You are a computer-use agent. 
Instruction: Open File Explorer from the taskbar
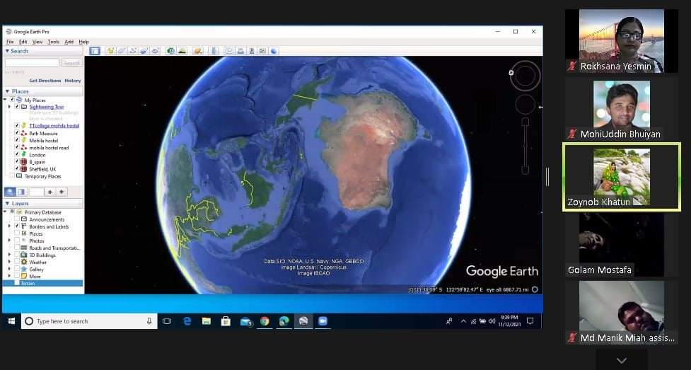[x=207, y=321]
